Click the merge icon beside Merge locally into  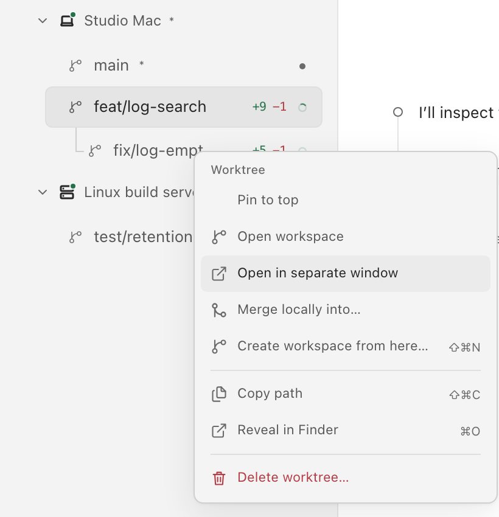coord(219,310)
